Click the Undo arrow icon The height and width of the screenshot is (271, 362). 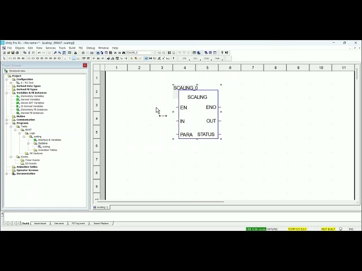tap(39, 53)
